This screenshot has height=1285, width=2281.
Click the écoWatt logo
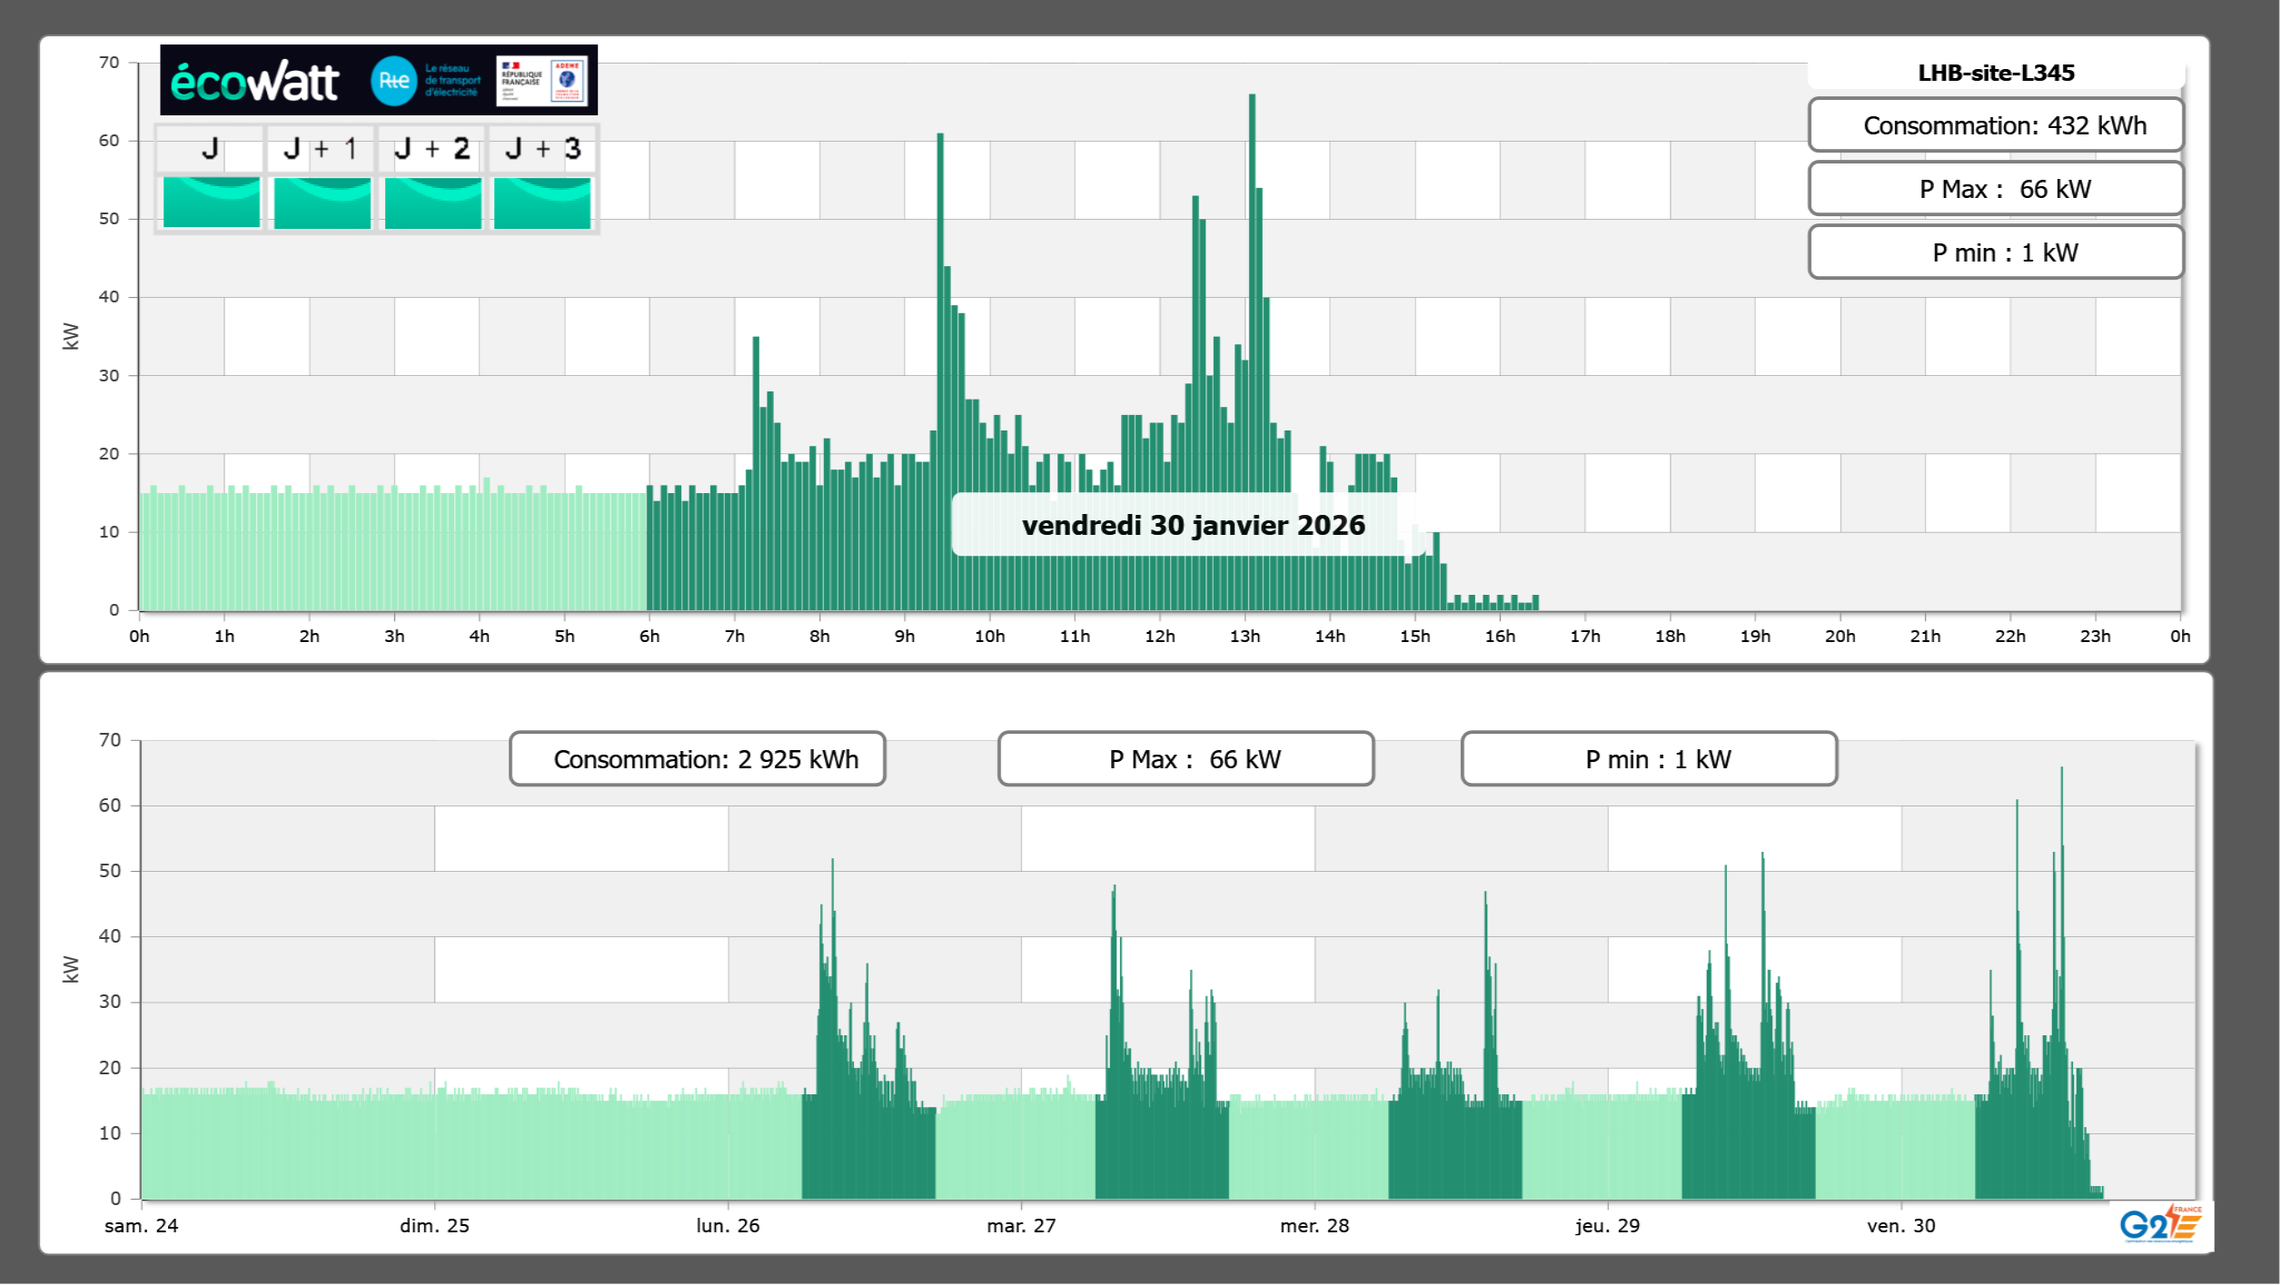pos(255,82)
